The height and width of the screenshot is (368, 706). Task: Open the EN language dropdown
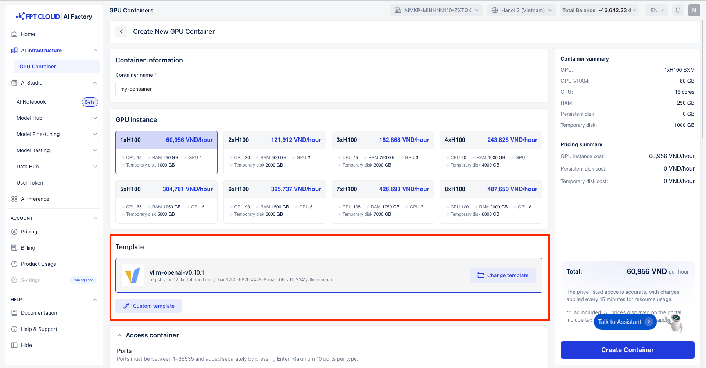pyautogui.click(x=657, y=10)
